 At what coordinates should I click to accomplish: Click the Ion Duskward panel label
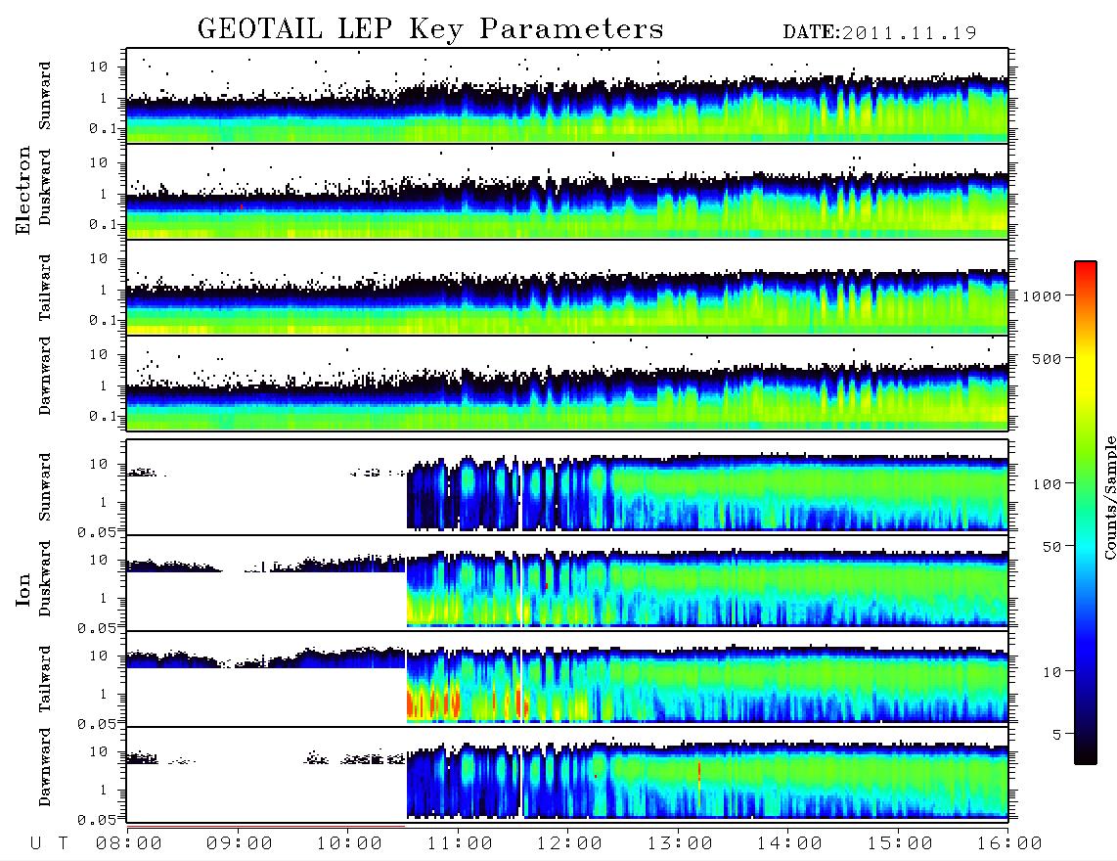pos(45,578)
